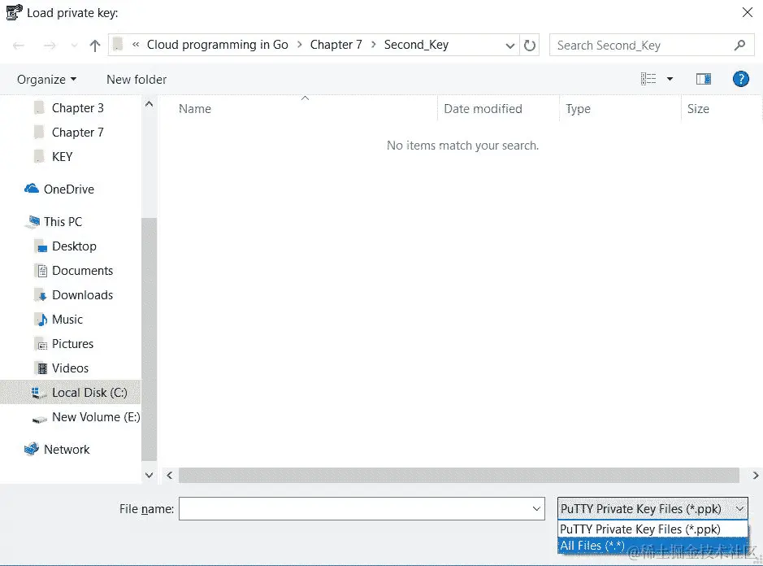Click horizontal scrollbar left arrow

169,475
